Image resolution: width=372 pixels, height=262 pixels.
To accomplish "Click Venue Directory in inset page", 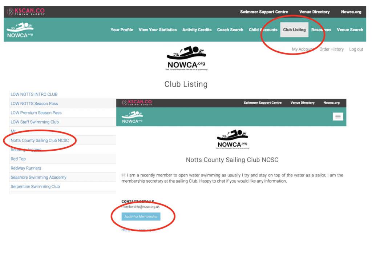I will point(303,103).
